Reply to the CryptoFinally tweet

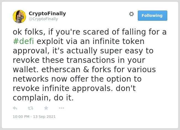[x=15, y=108]
